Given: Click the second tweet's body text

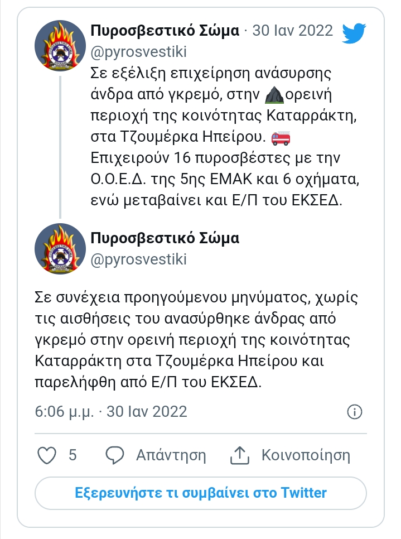Looking at the screenshot, I should (196, 340).
